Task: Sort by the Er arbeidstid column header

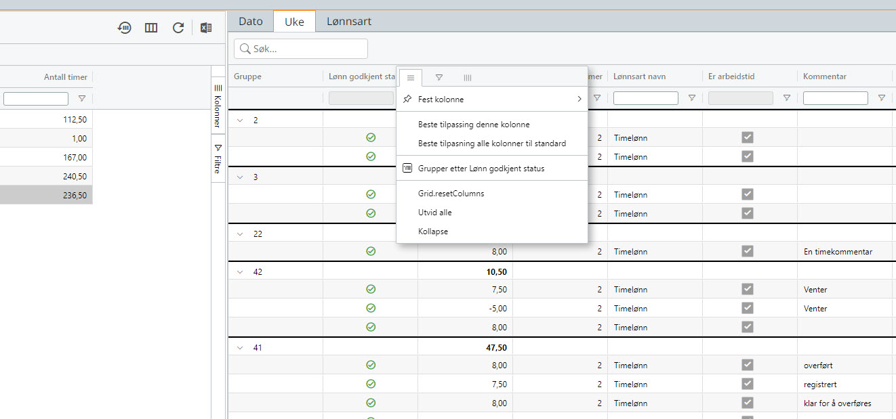Action: pyautogui.click(x=732, y=76)
